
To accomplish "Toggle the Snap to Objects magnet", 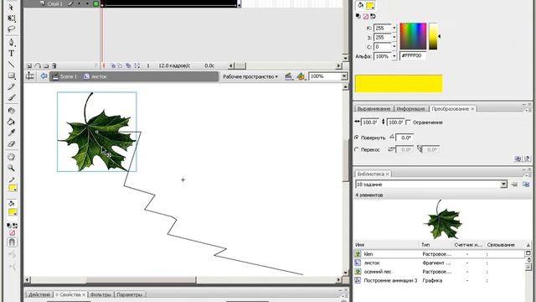I will point(12,242).
